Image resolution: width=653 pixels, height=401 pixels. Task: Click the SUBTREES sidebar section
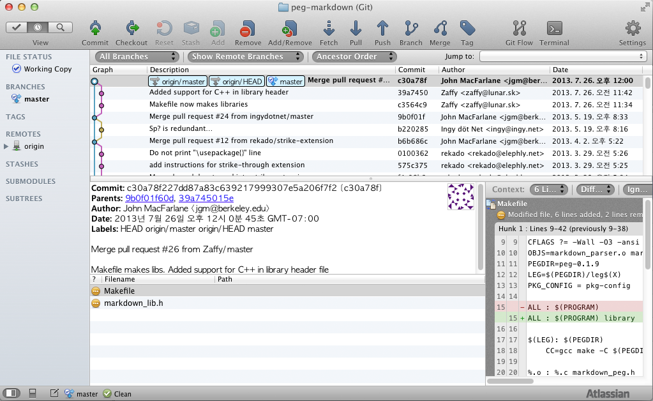(24, 199)
